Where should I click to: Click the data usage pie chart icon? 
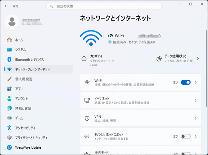click(159, 59)
